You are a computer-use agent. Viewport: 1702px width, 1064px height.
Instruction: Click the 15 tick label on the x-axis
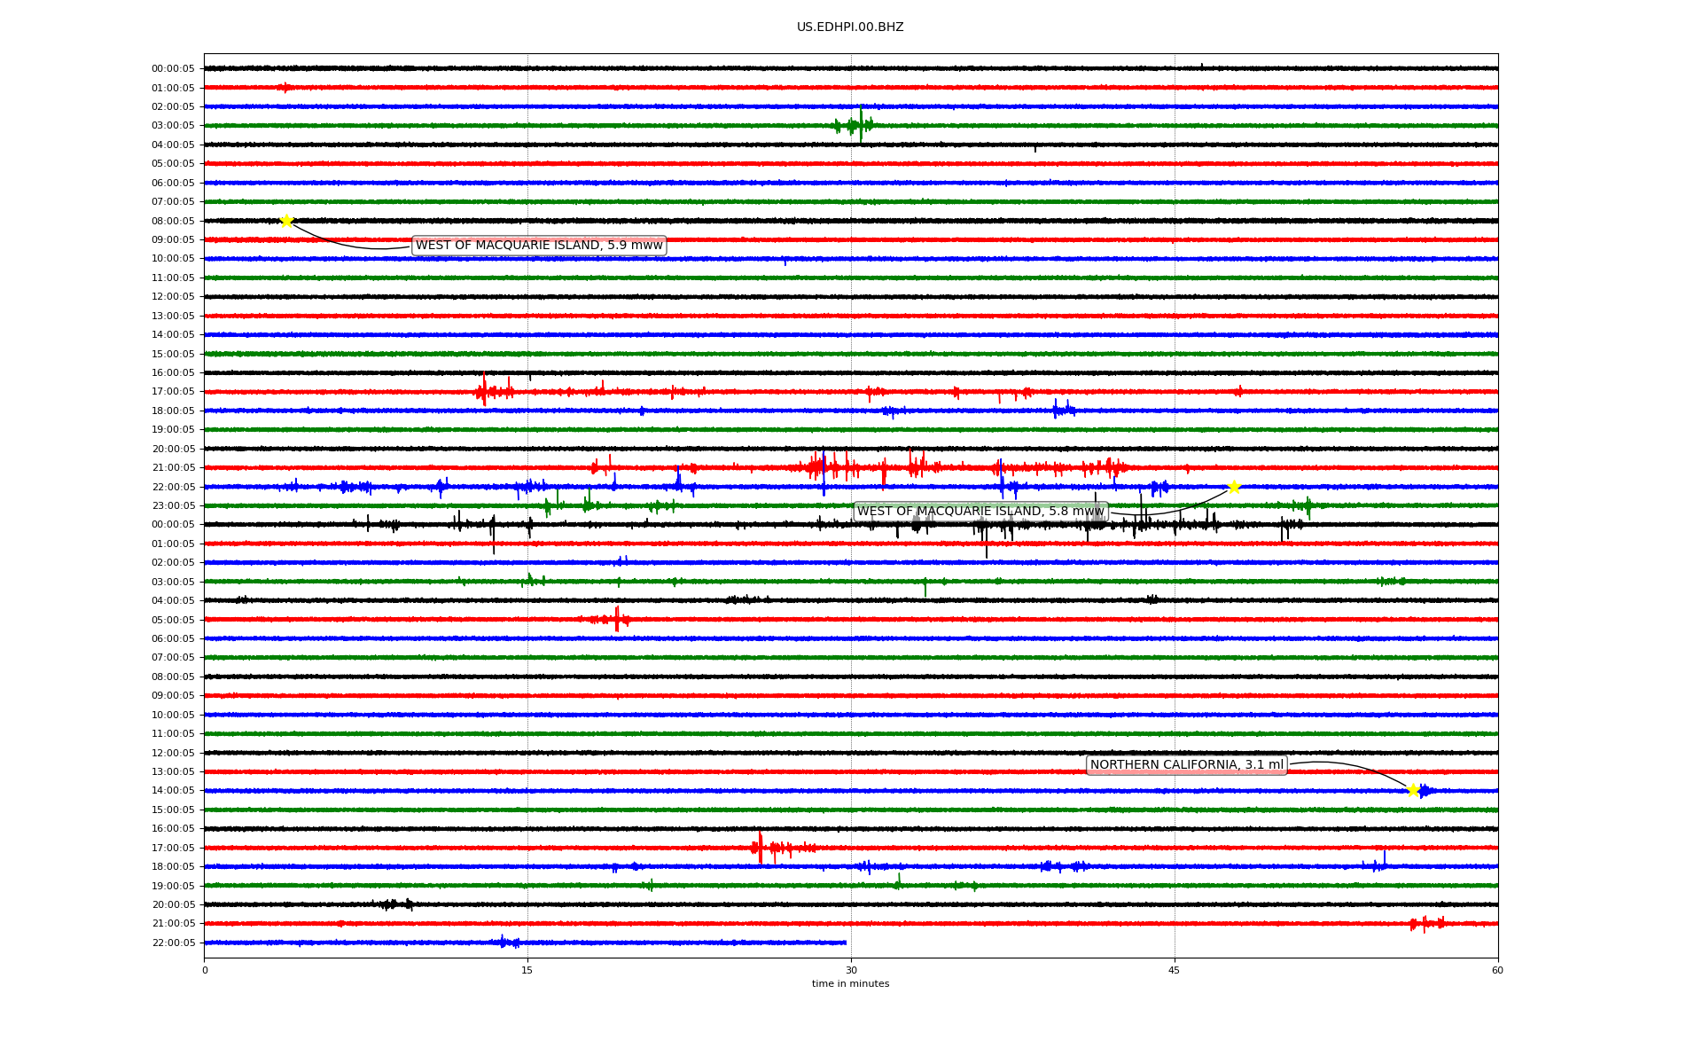(x=527, y=970)
